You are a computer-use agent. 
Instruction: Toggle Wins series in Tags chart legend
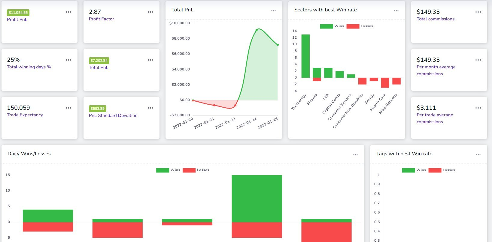click(414, 170)
